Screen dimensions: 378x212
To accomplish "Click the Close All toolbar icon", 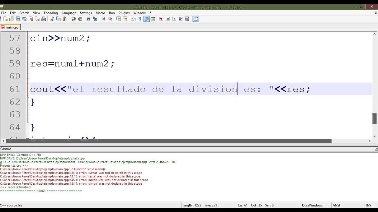I will point(37,19).
